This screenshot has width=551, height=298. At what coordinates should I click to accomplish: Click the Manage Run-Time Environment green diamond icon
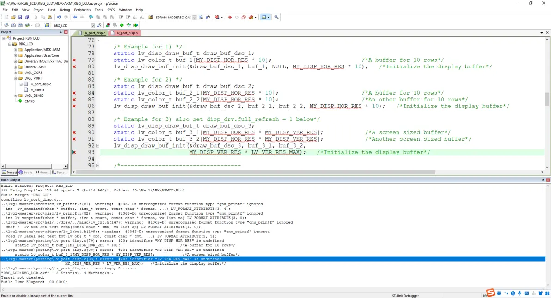click(122, 25)
